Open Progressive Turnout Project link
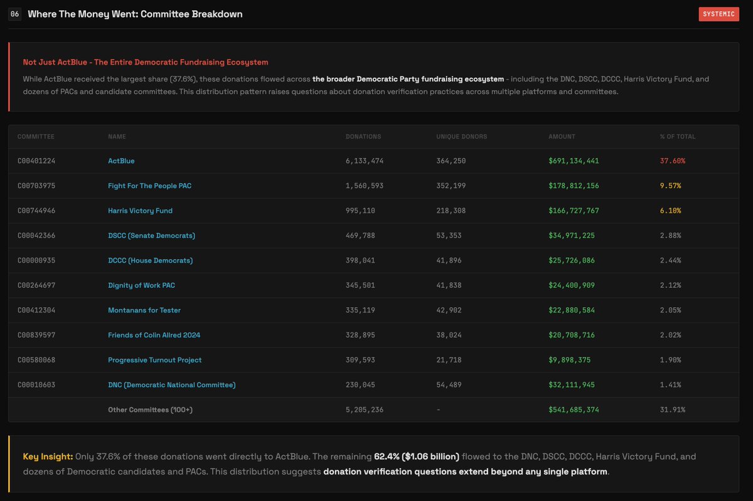Screen dimensions: 753x501 point(154,360)
